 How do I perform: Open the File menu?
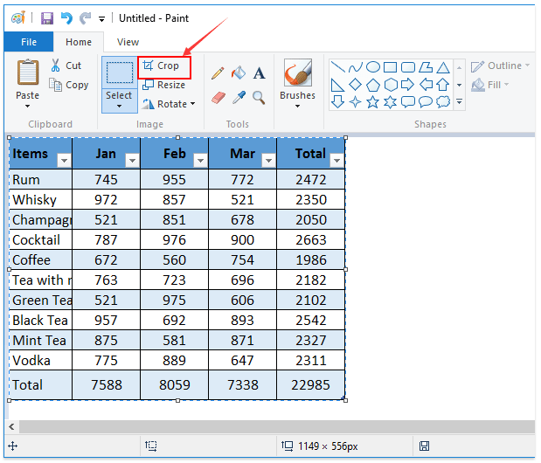click(x=29, y=42)
